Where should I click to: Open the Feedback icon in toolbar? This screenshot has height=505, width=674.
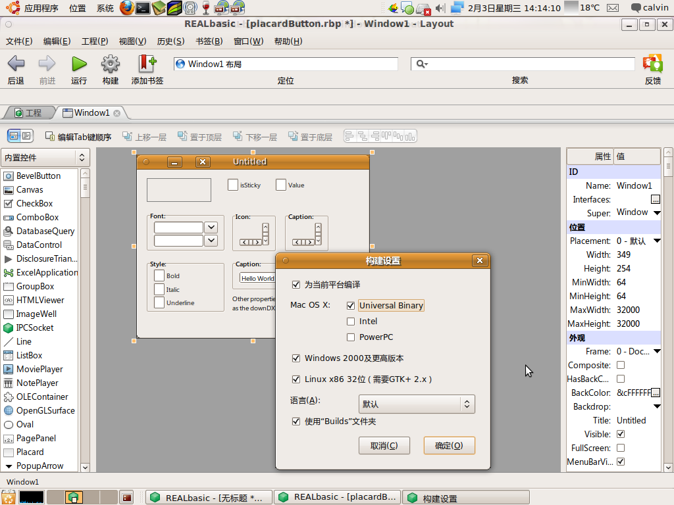[652, 64]
